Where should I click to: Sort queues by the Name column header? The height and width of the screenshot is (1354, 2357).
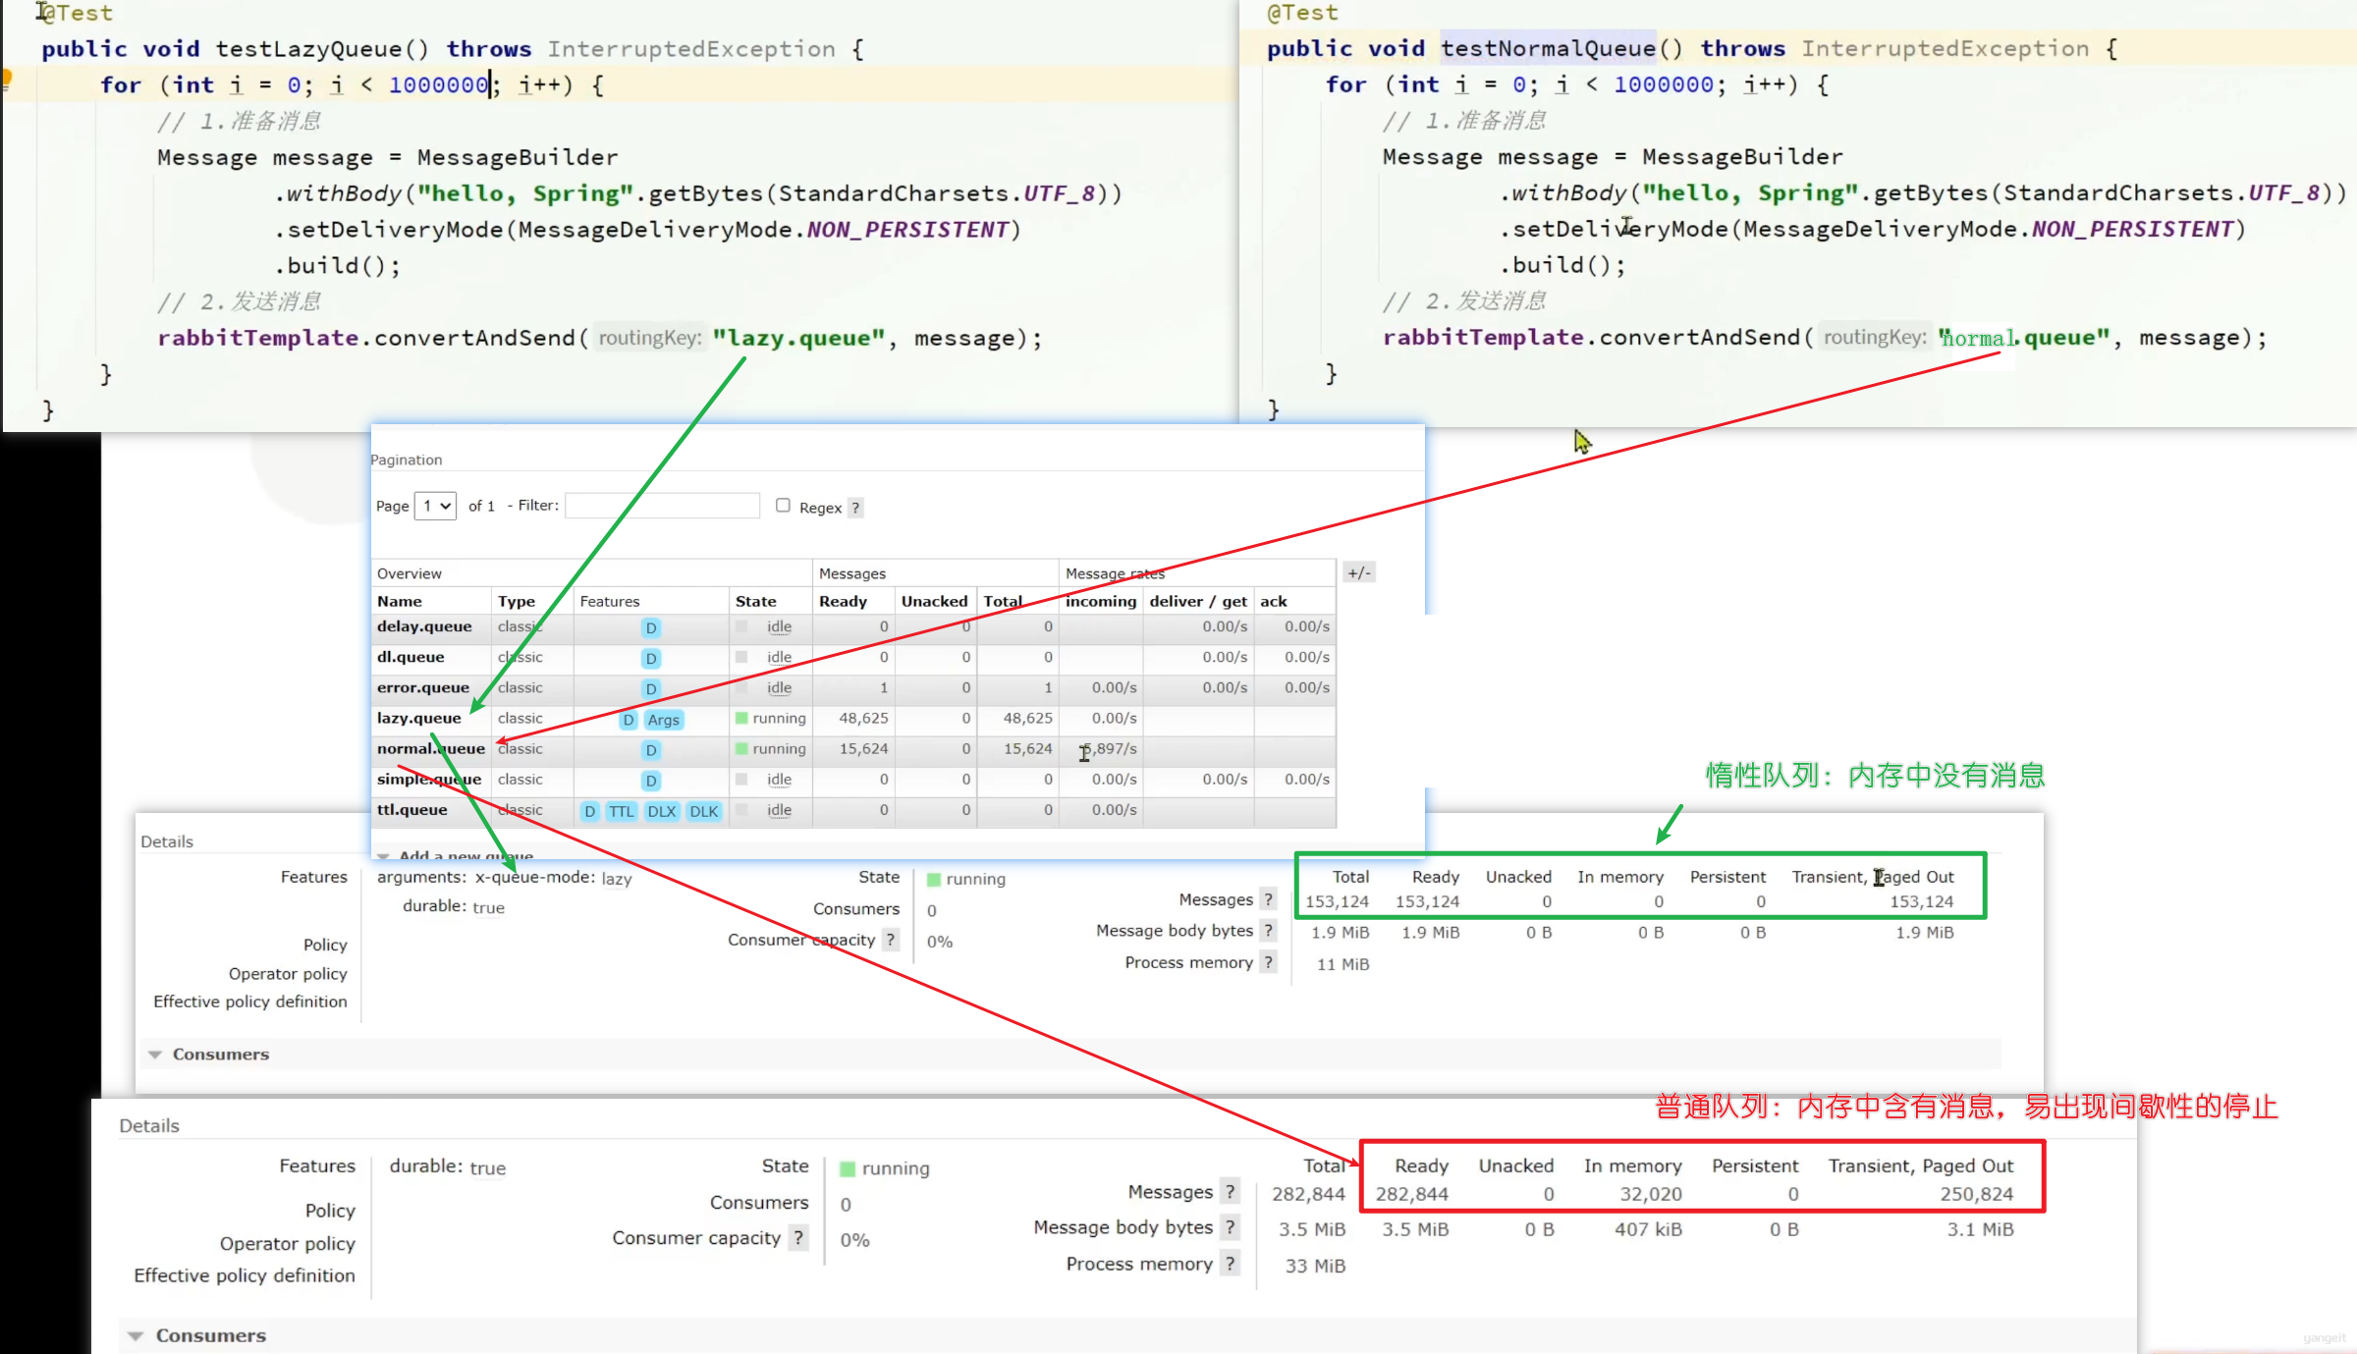pyautogui.click(x=400, y=601)
